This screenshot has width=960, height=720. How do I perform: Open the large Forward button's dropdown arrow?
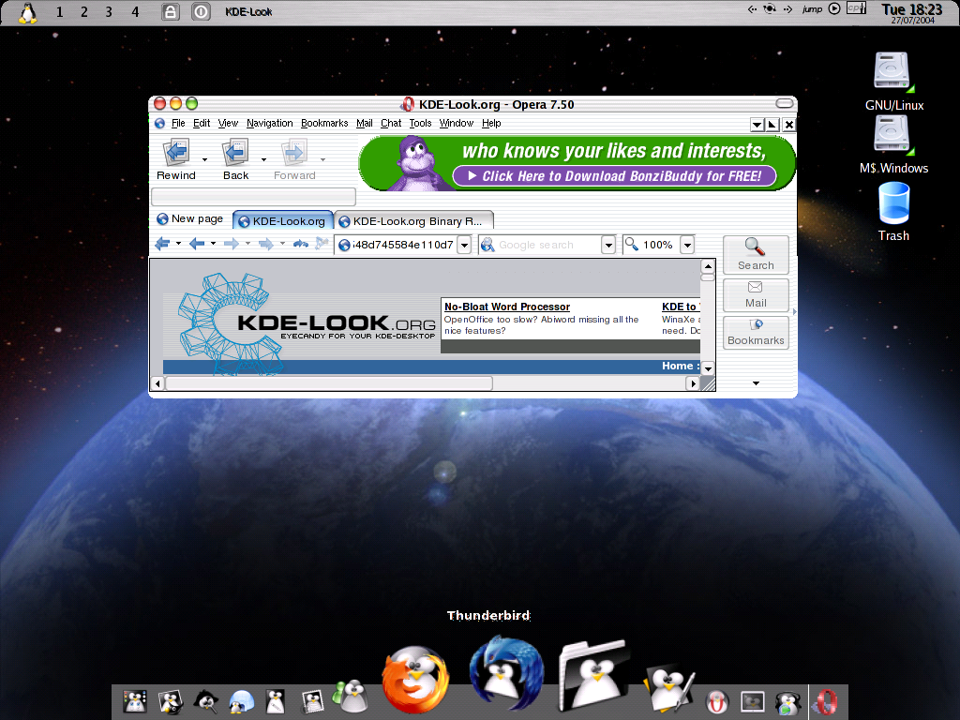pyautogui.click(x=322, y=159)
